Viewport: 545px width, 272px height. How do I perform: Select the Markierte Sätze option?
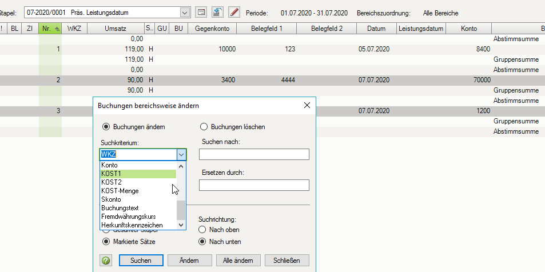click(x=106, y=242)
